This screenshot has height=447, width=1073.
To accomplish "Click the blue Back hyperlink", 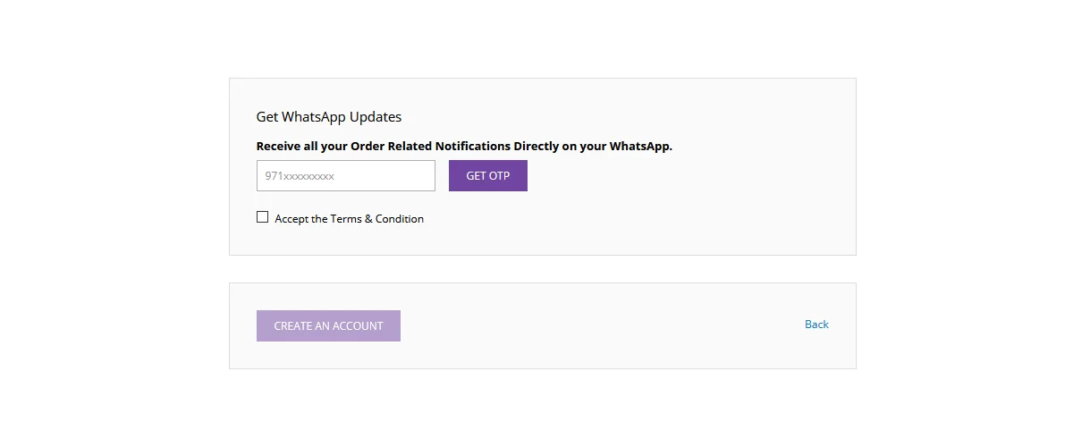I will 816,325.
